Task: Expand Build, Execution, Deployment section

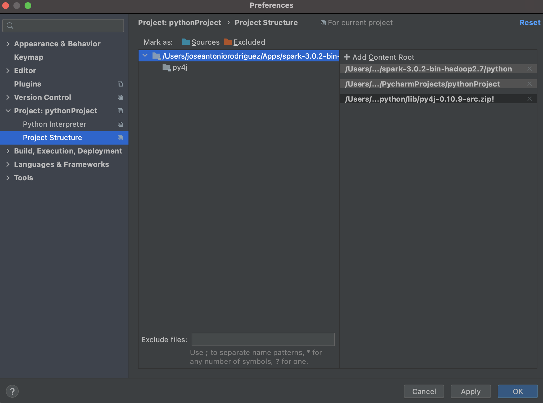Action: (x=8, y=151)
